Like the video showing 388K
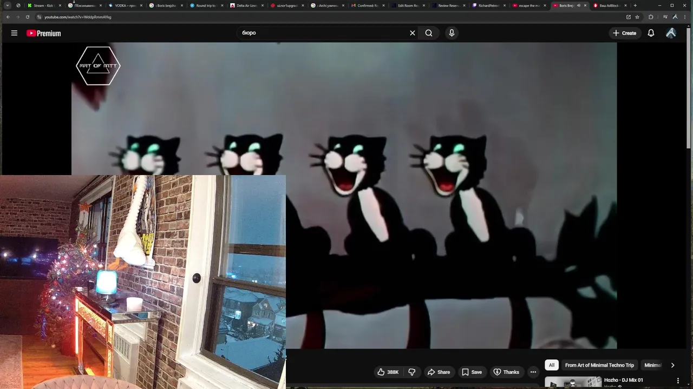Screen dimensions: 693x389 388,372
